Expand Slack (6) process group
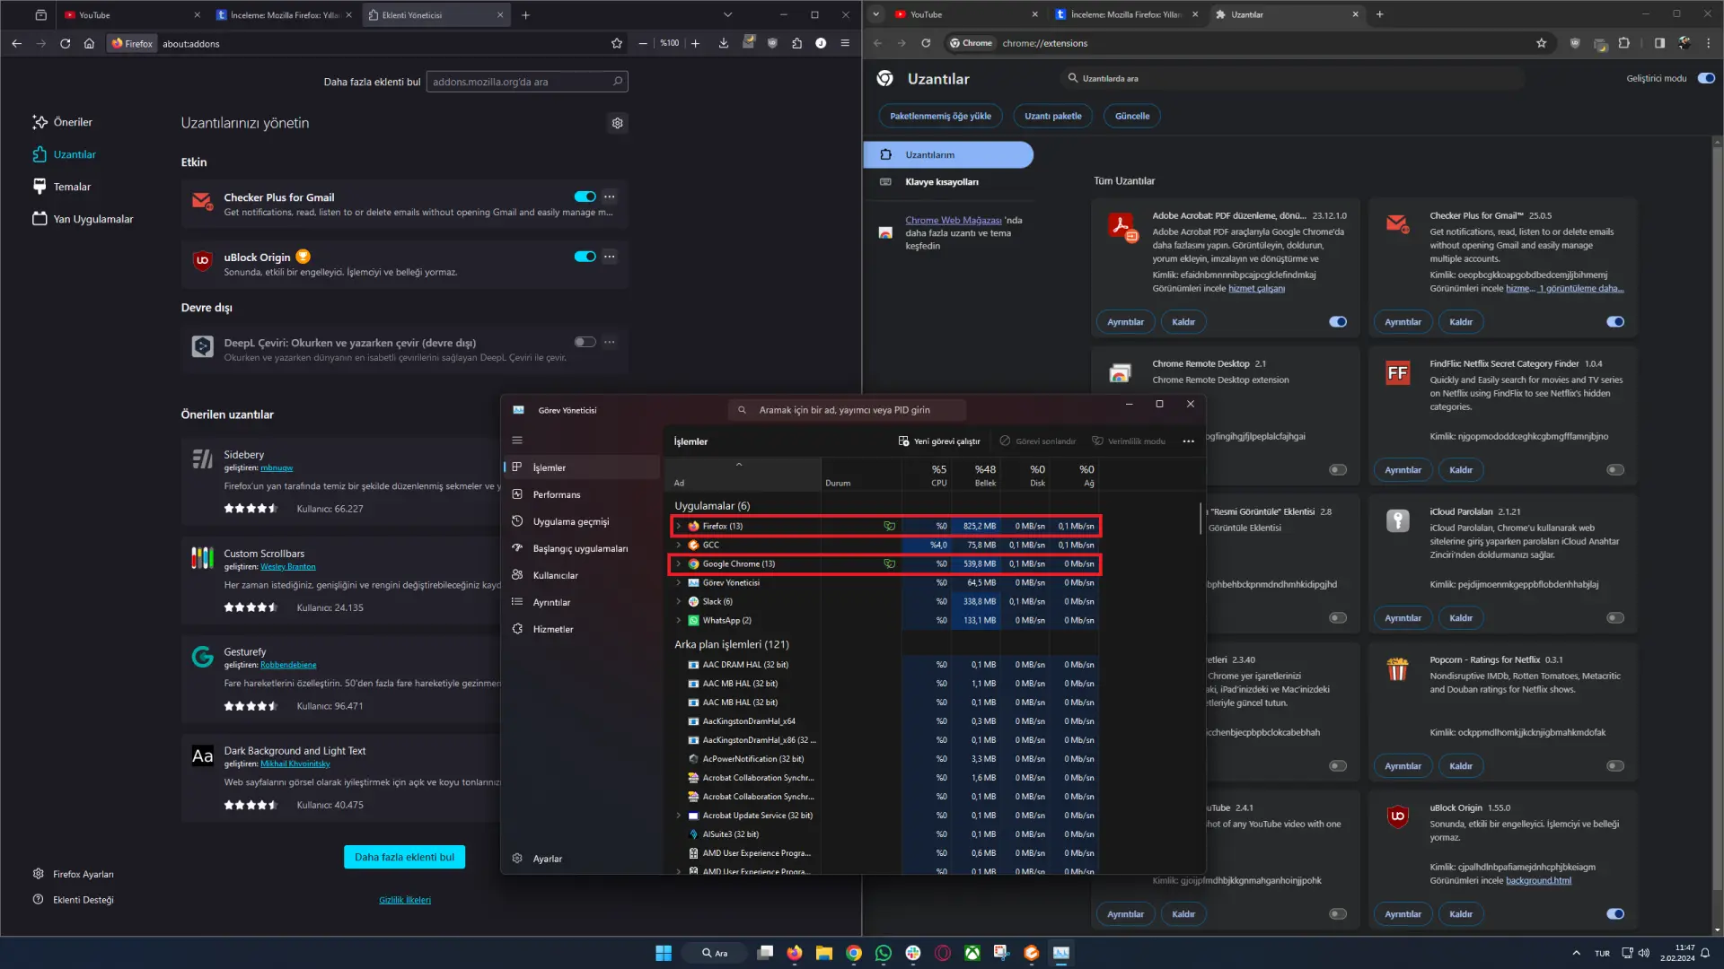 click(x=679, y=602)
